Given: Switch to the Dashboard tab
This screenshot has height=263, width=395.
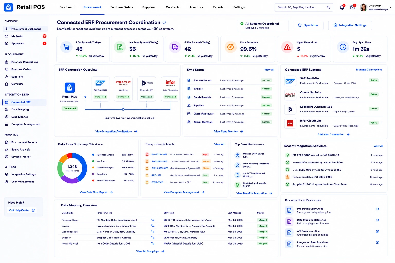Looking at the screenshot, I should [67, 7].
